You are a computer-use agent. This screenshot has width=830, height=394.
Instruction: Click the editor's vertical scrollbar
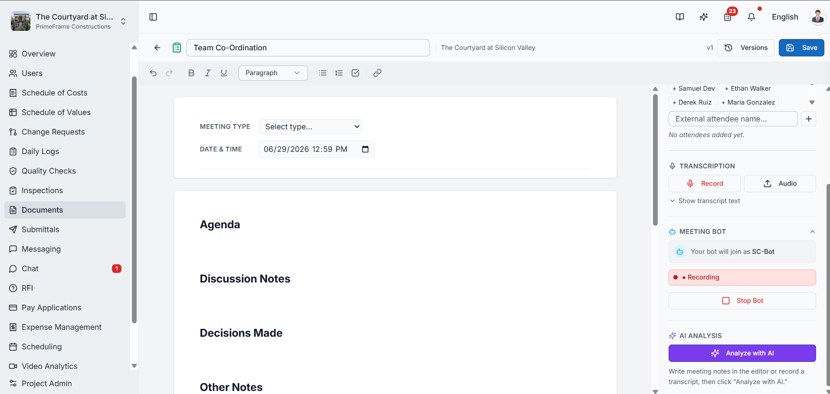pos(655,160)
